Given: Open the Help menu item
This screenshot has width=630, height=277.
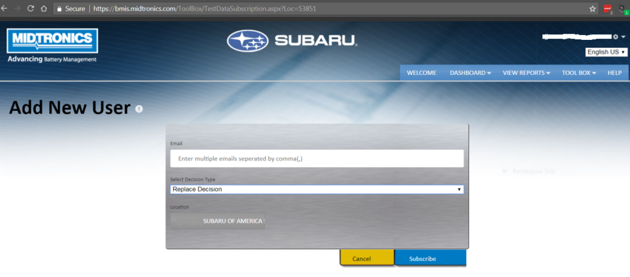Looking at the screenshot, I should (x=615, y=73).
